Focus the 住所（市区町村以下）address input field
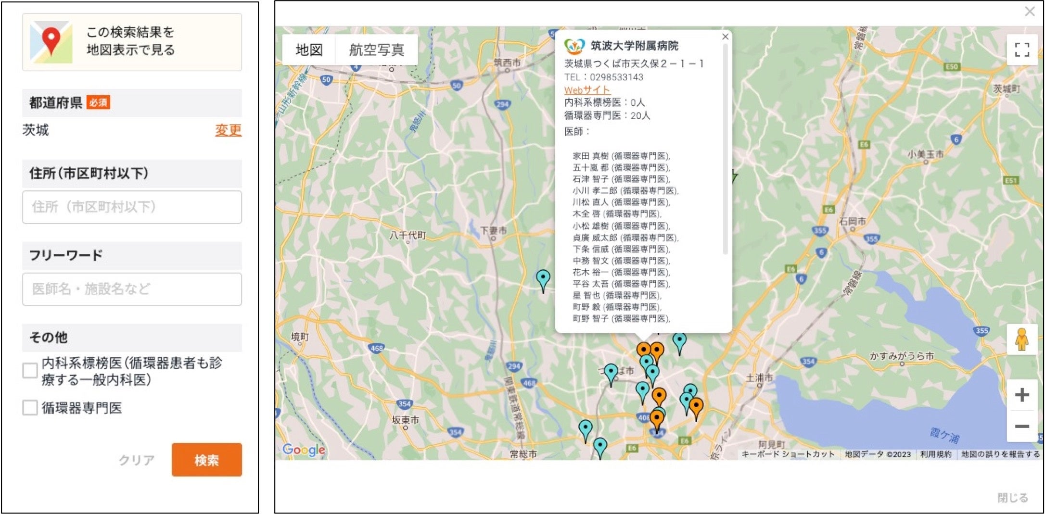The image size is (1045, 514). point(132,207)
